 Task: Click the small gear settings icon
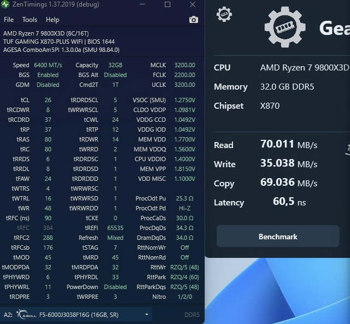(224, 14)
